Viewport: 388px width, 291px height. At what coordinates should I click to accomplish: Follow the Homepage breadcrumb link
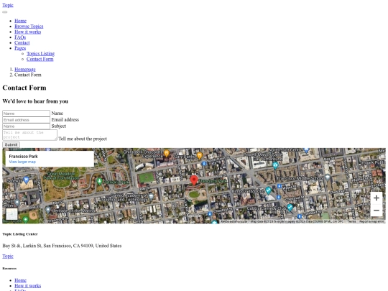click(25, 69)
